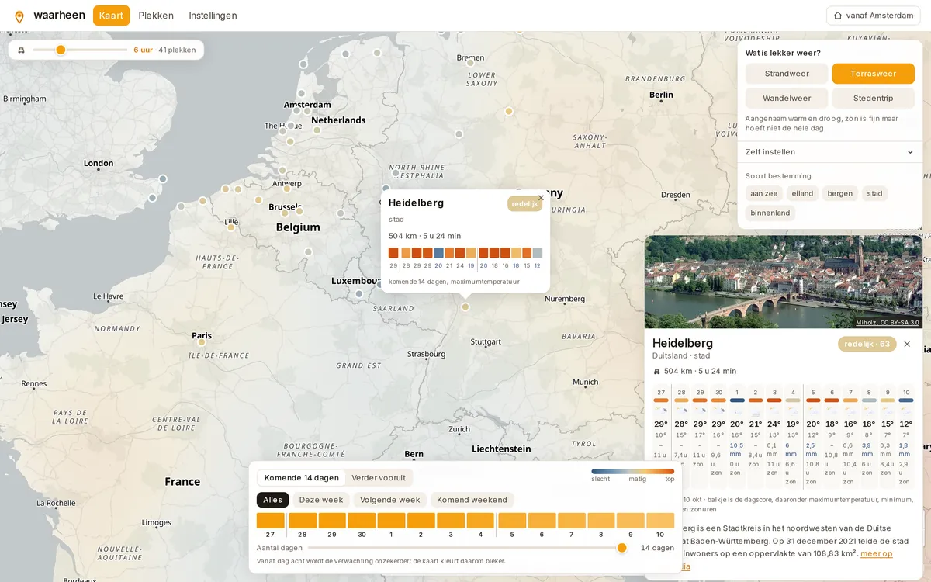Viewport: 931px width, 582px height.
Task: Click the map marker southeast of Berlin label's left, near Leipzig area
Action: click(509, 111)
